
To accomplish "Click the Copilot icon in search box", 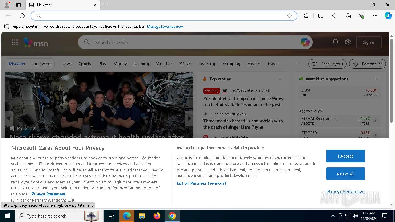I will coord(305,42).
